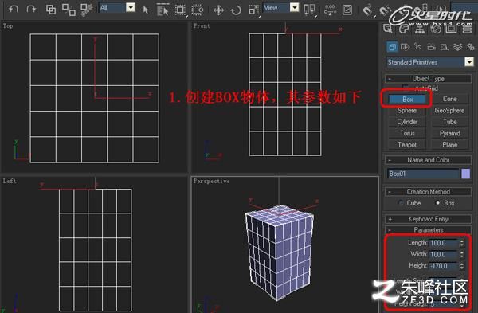This screenshot has height=313, width=478.
Task: Open the Motion panel tab icon
Action: pos(436,29)
